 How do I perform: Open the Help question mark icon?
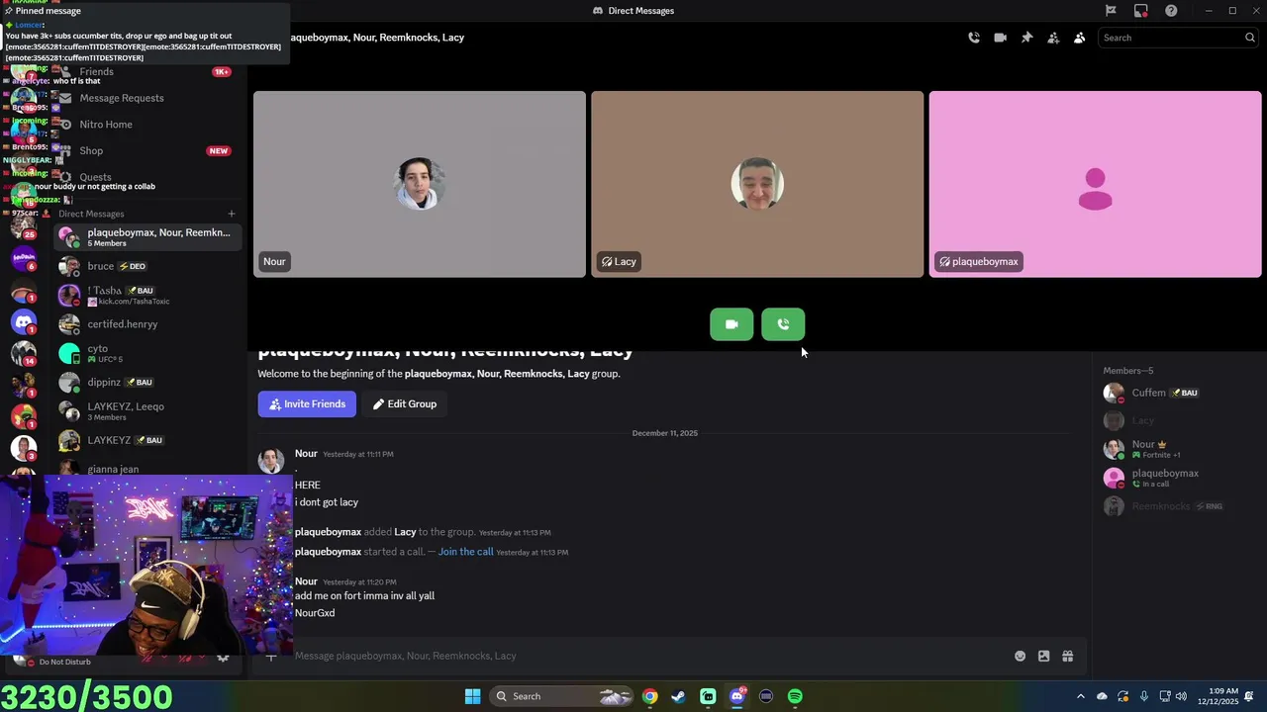[1171, 11]
